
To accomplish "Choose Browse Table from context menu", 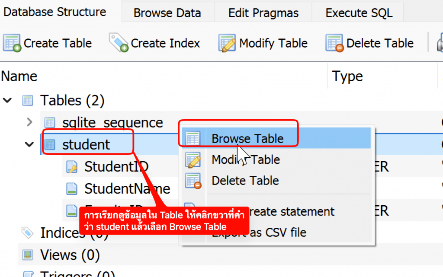I will click(x=247, y=139).
